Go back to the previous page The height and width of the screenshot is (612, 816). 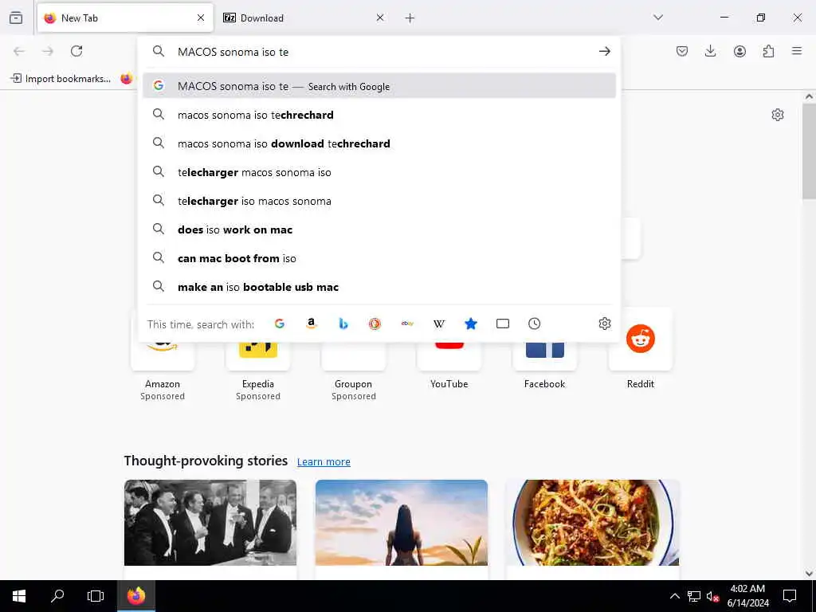coord(19,51)
